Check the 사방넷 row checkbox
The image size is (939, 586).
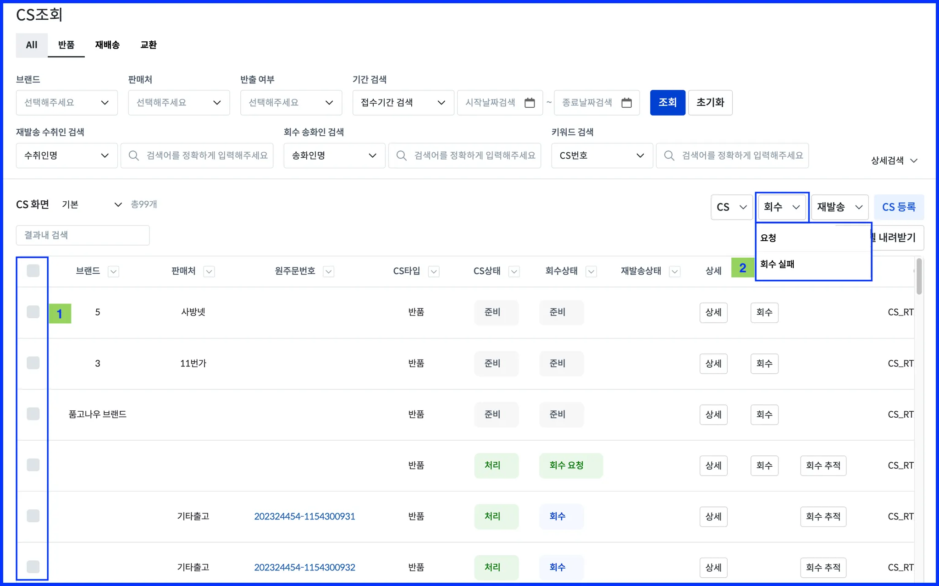point(33,312)
